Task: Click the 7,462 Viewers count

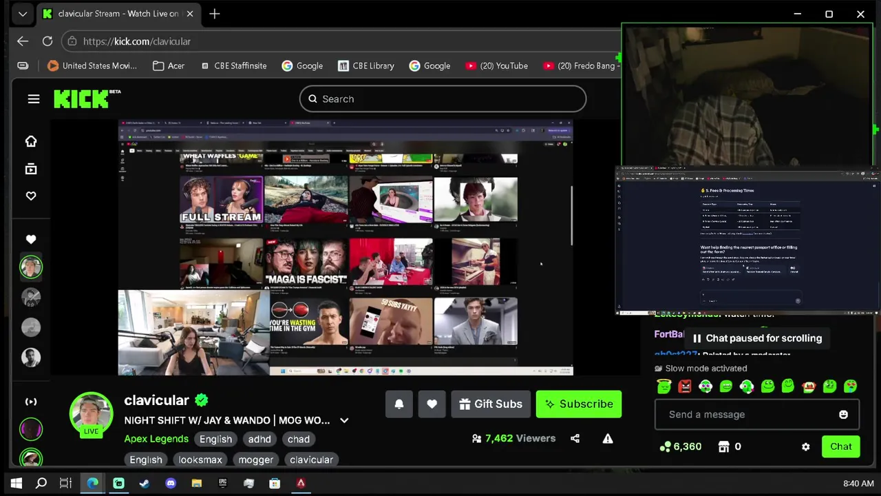Action: 513,438
